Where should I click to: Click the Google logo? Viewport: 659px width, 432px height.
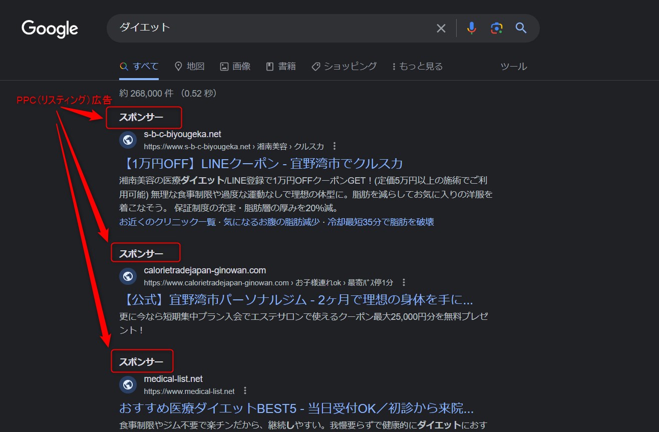tap(50, 29)
